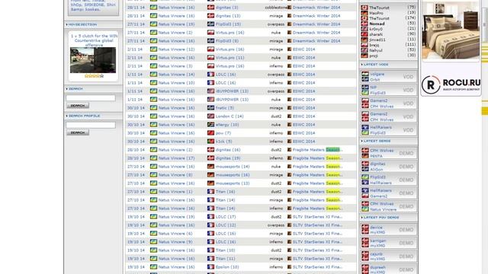Open the London C (14) team link
Viewport: 488px width, 274px height.
pos(230,116)
